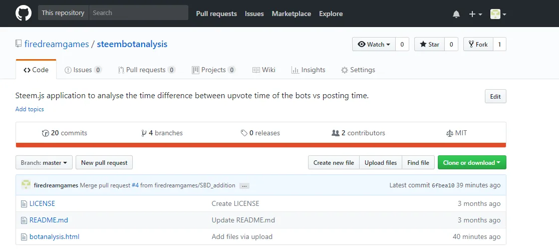Image resolution: width=559 pixels, height=249 pixels.
Task: Open the plus create-new dropdown
Action: pyautogui.click(x=475, y=14)
